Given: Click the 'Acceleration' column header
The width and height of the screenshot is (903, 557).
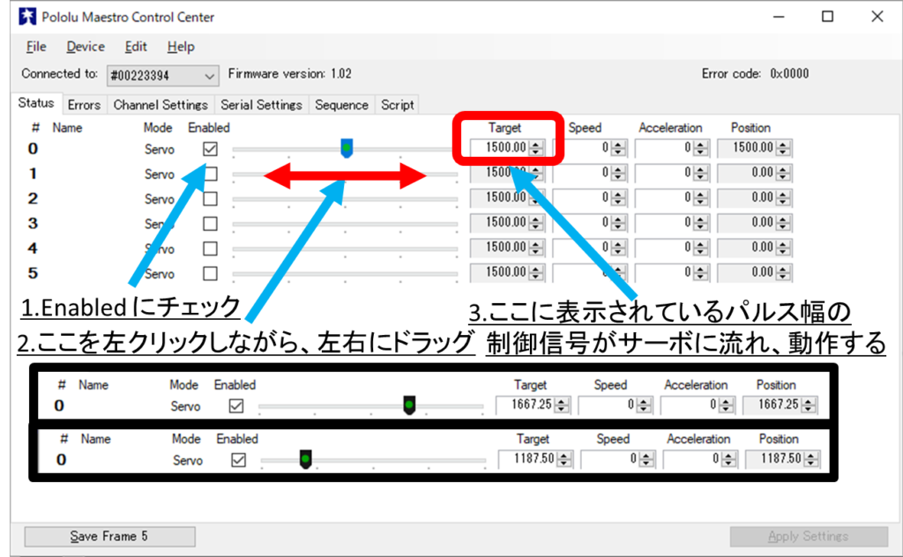Looking at the screenshot, I should click(x=670, y=128).
